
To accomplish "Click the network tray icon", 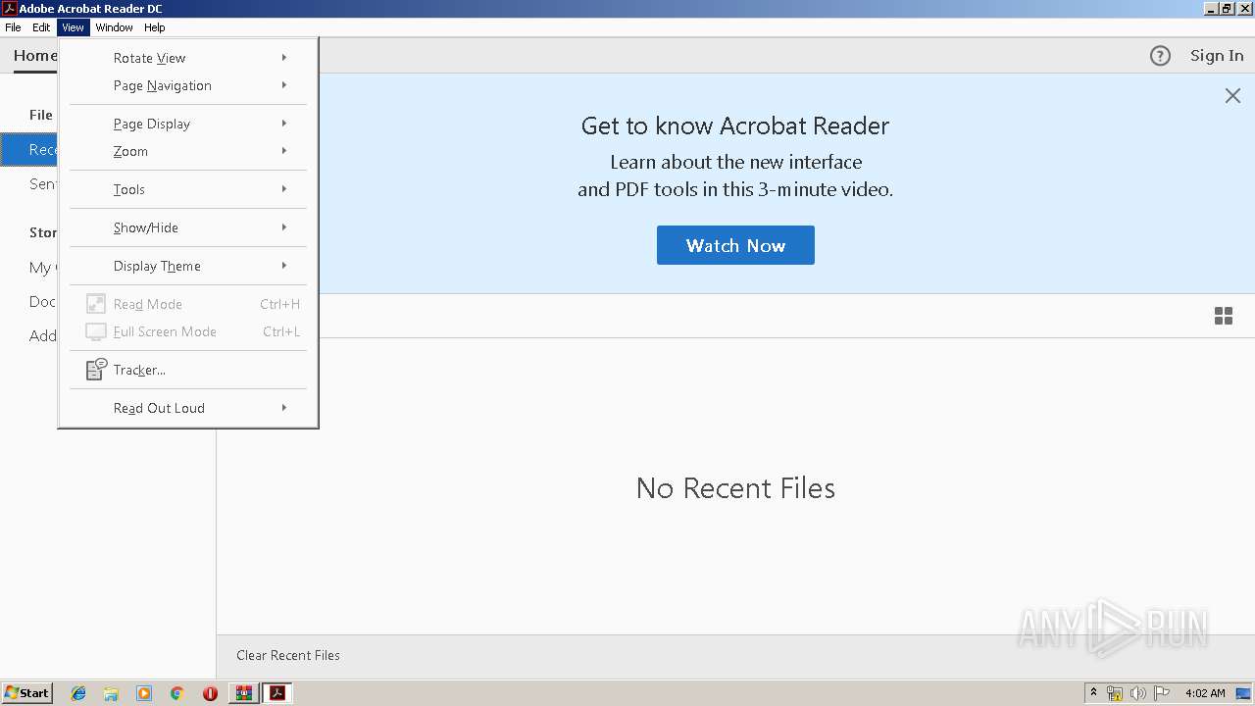I will [x=1115, y=693].
